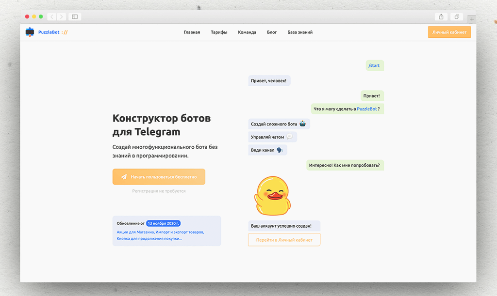Click the robot emoji in chat bubble

[303, 124]
